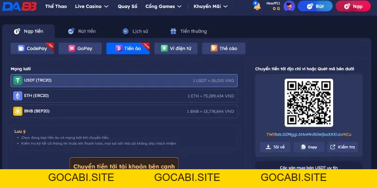This screenshot has height=188, width=377.
Task: Choose the BNB (BEP20) network
Action: click(x=124, y=111)
